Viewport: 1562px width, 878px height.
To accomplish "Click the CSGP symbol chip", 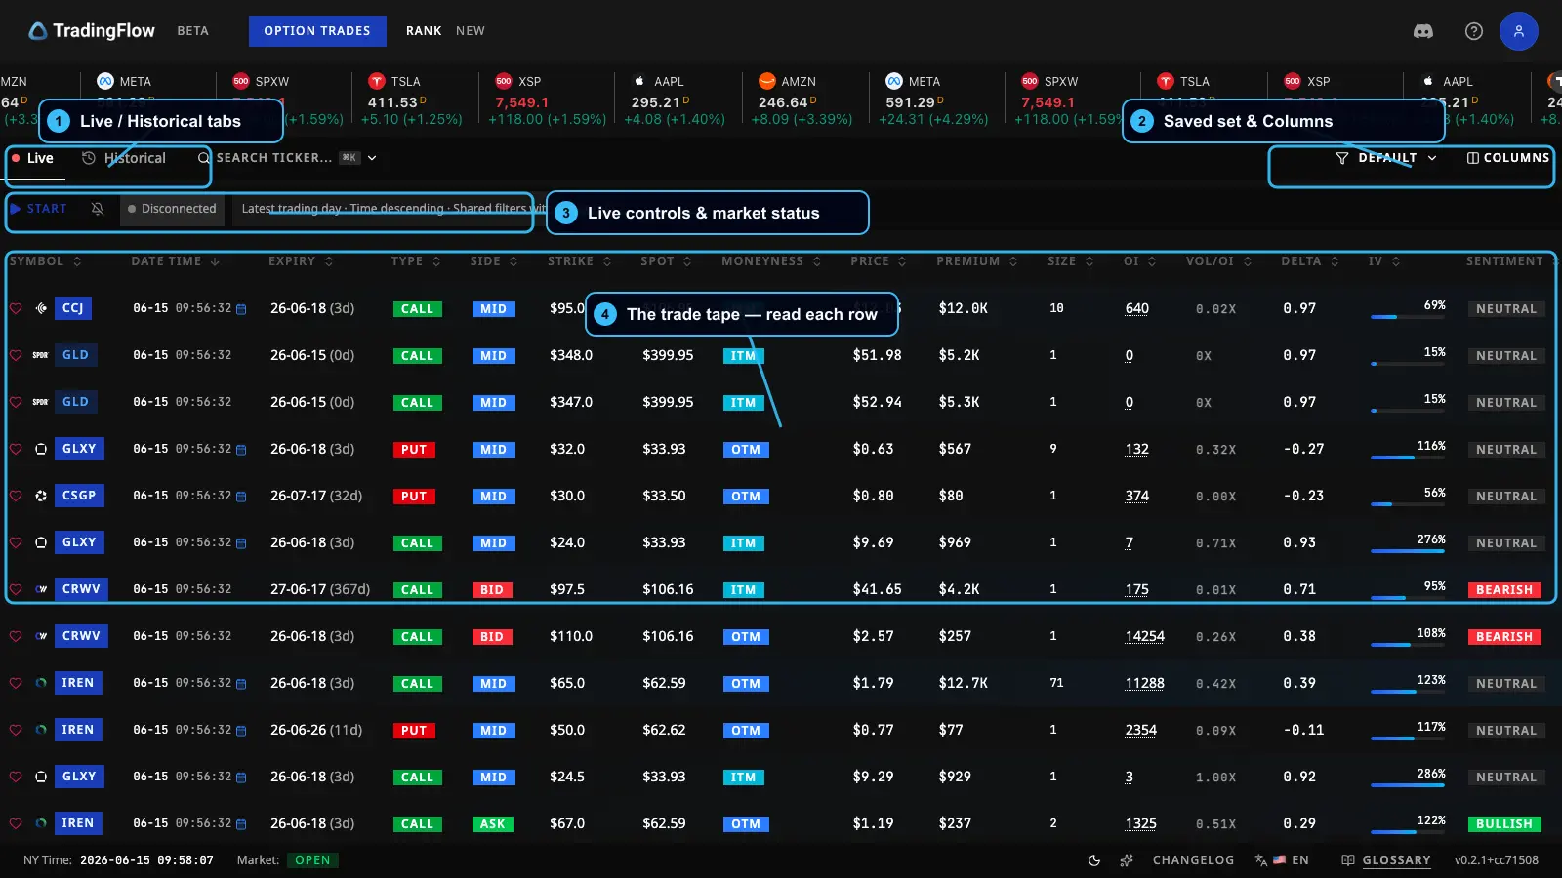I will (x=79, y=496).
